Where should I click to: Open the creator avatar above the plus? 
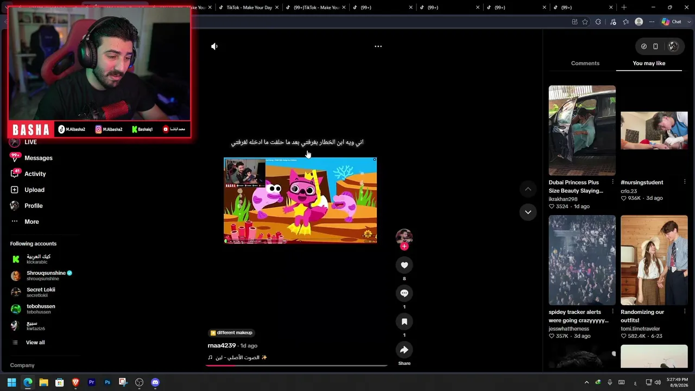click(404, 236)
